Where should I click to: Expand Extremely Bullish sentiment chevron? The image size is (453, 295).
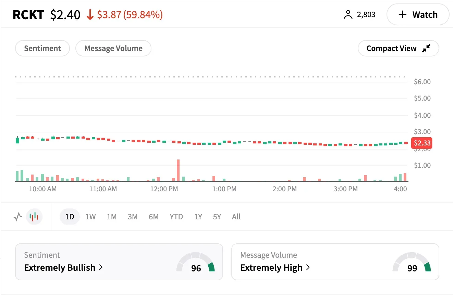101,267
